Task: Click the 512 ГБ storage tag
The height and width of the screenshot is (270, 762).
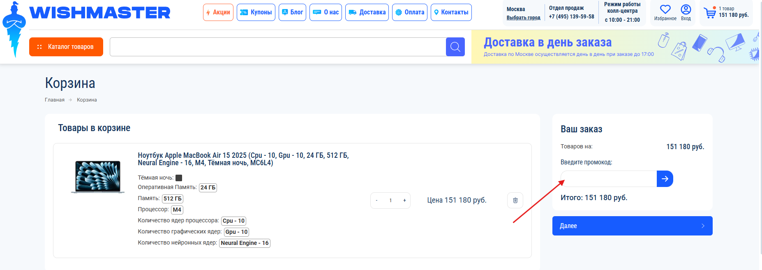Action: (x=173, y=199)
